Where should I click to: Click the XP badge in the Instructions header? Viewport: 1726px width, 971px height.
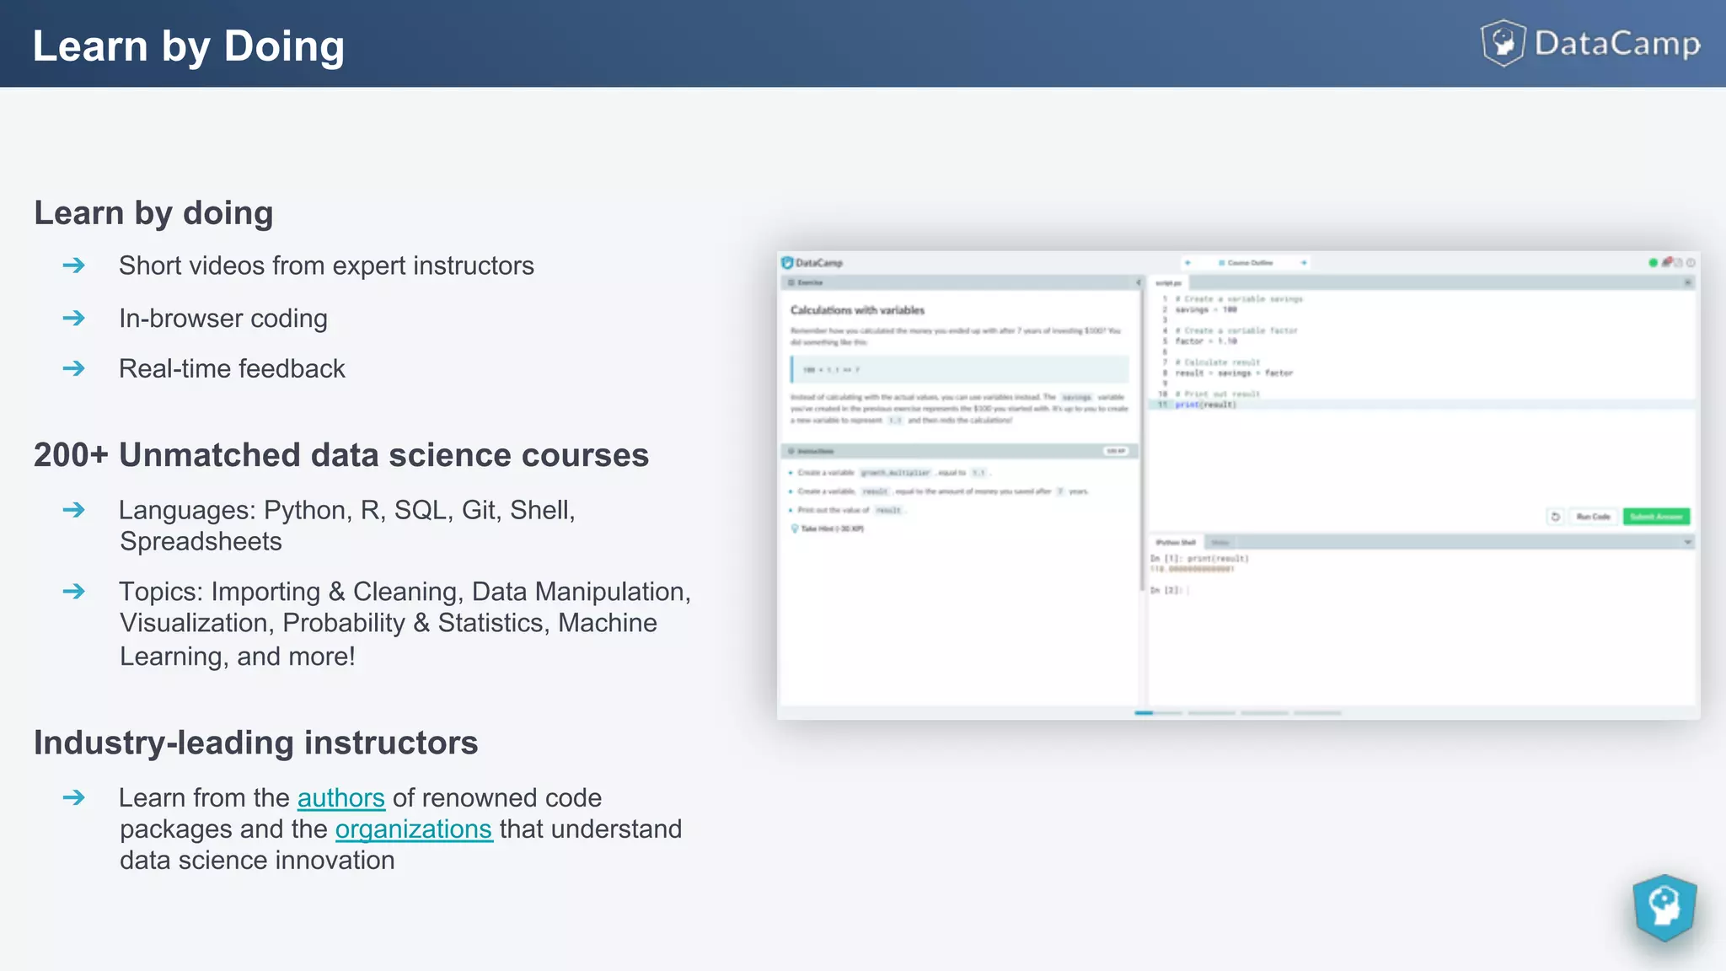pos(1115,451)
